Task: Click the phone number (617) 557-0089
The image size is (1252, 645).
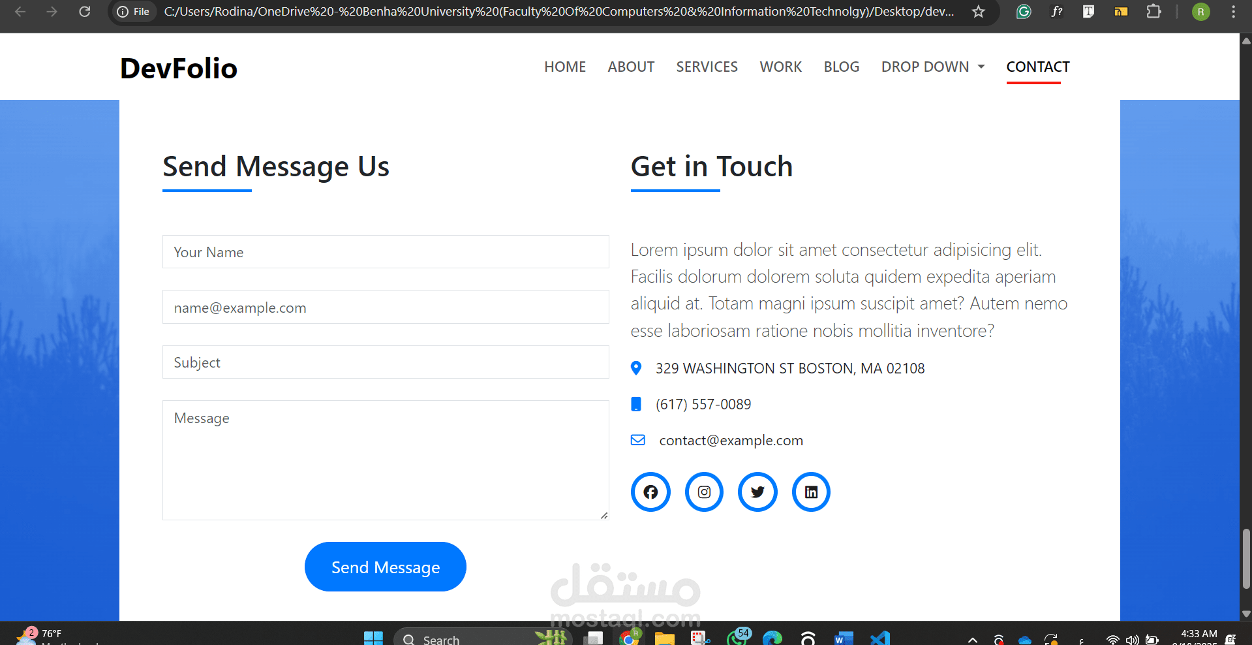Action: (x=703, y=404)
